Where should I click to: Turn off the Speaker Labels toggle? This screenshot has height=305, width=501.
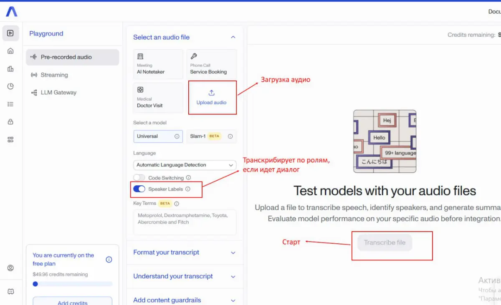[139, 189]
